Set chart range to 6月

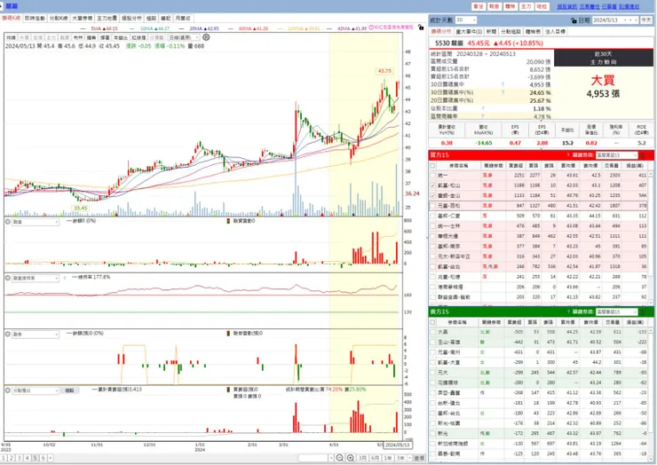tap(375, 458)
